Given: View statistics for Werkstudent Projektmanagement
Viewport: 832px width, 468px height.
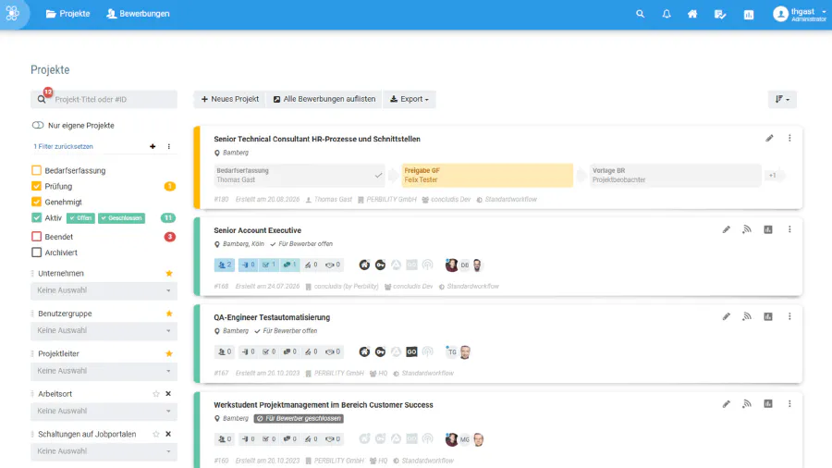Looking at the screenshot, I should pyautogui.click(x=768, y=404).
